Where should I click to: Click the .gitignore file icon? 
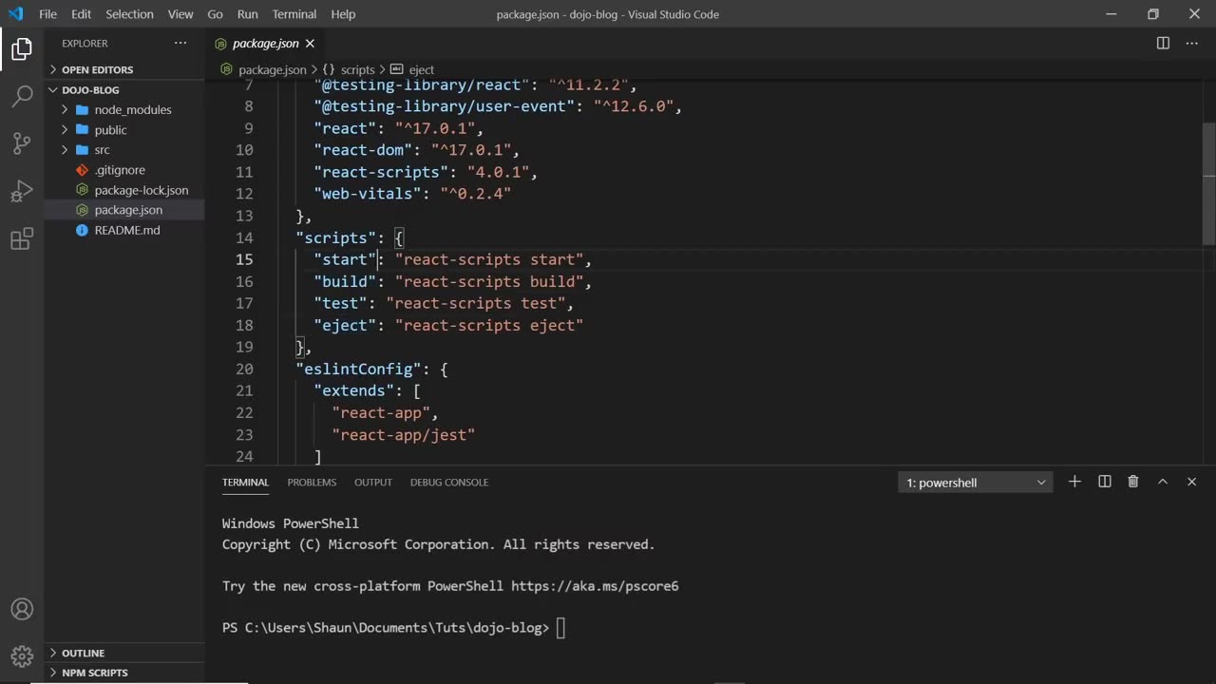click(x=82, y=170)
